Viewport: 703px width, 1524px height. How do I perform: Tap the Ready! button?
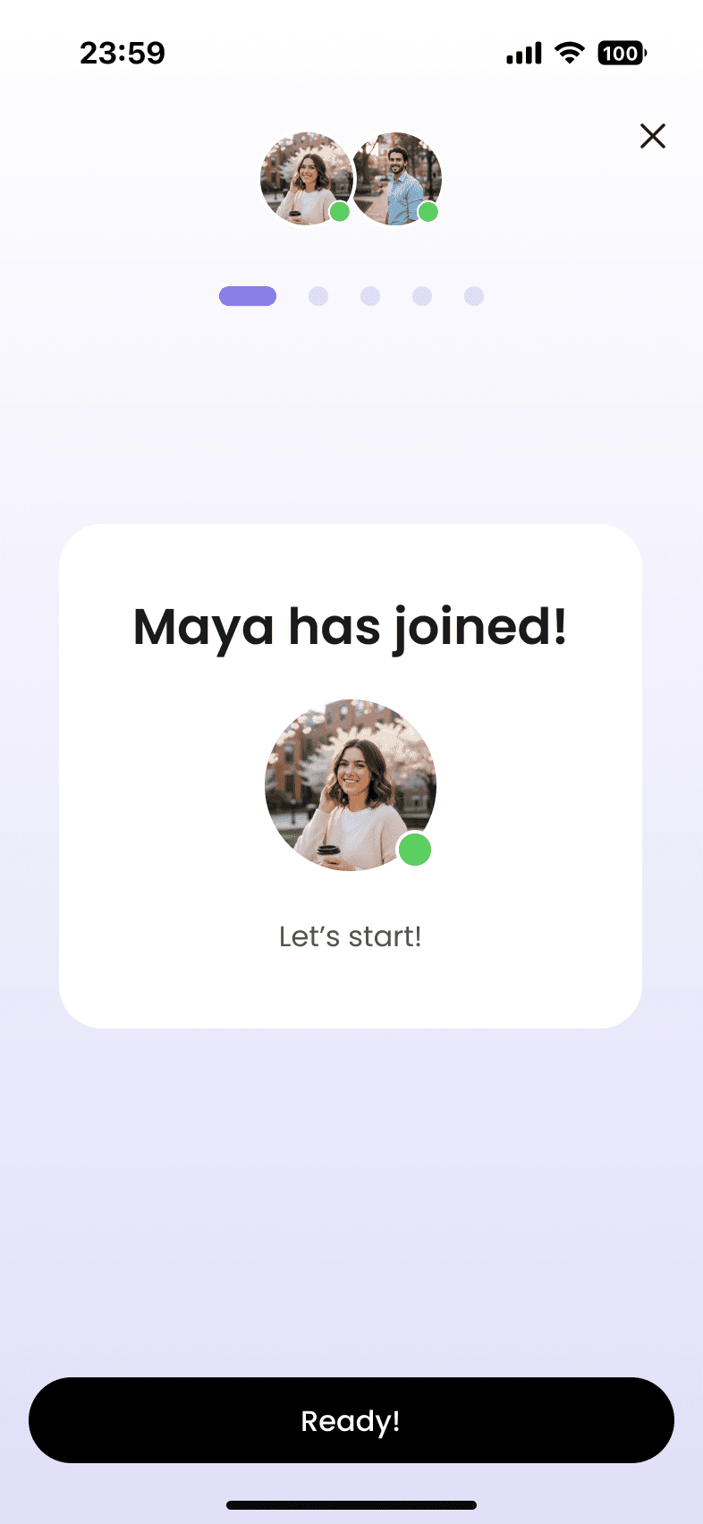(x=351, y=1420)
